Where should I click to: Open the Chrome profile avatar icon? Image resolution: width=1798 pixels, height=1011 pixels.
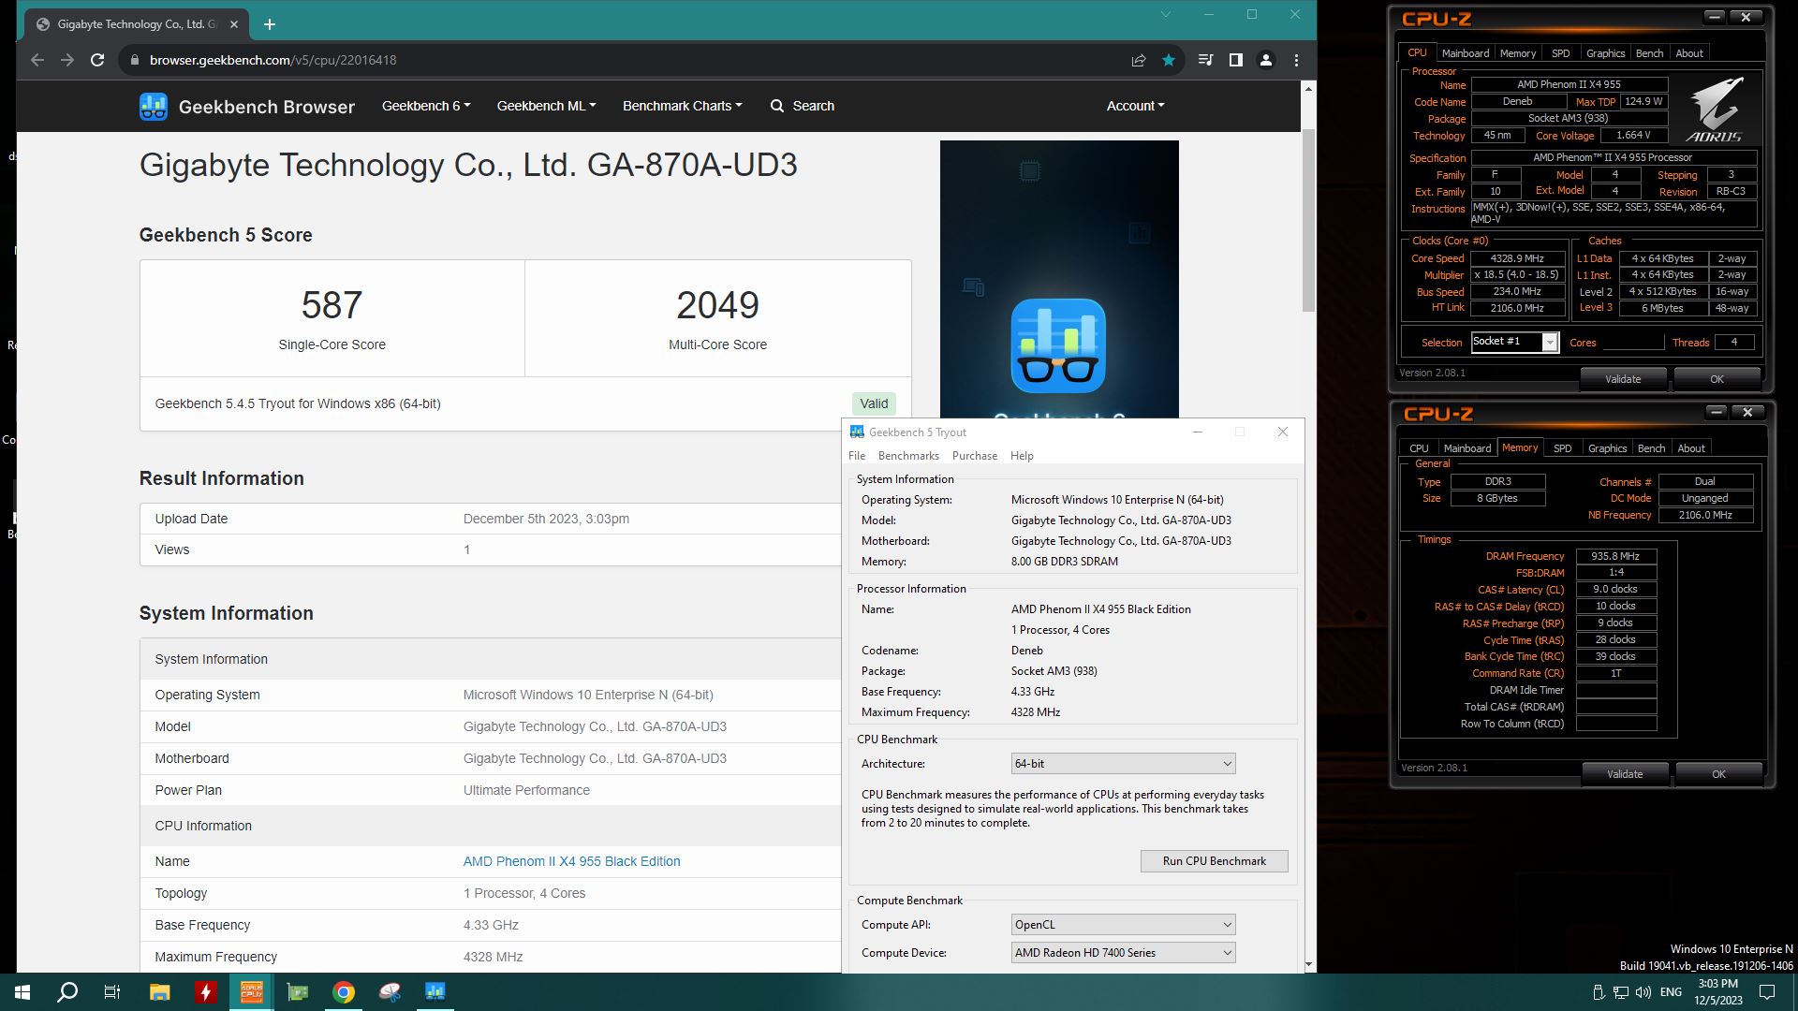(x=1266, y=60)
